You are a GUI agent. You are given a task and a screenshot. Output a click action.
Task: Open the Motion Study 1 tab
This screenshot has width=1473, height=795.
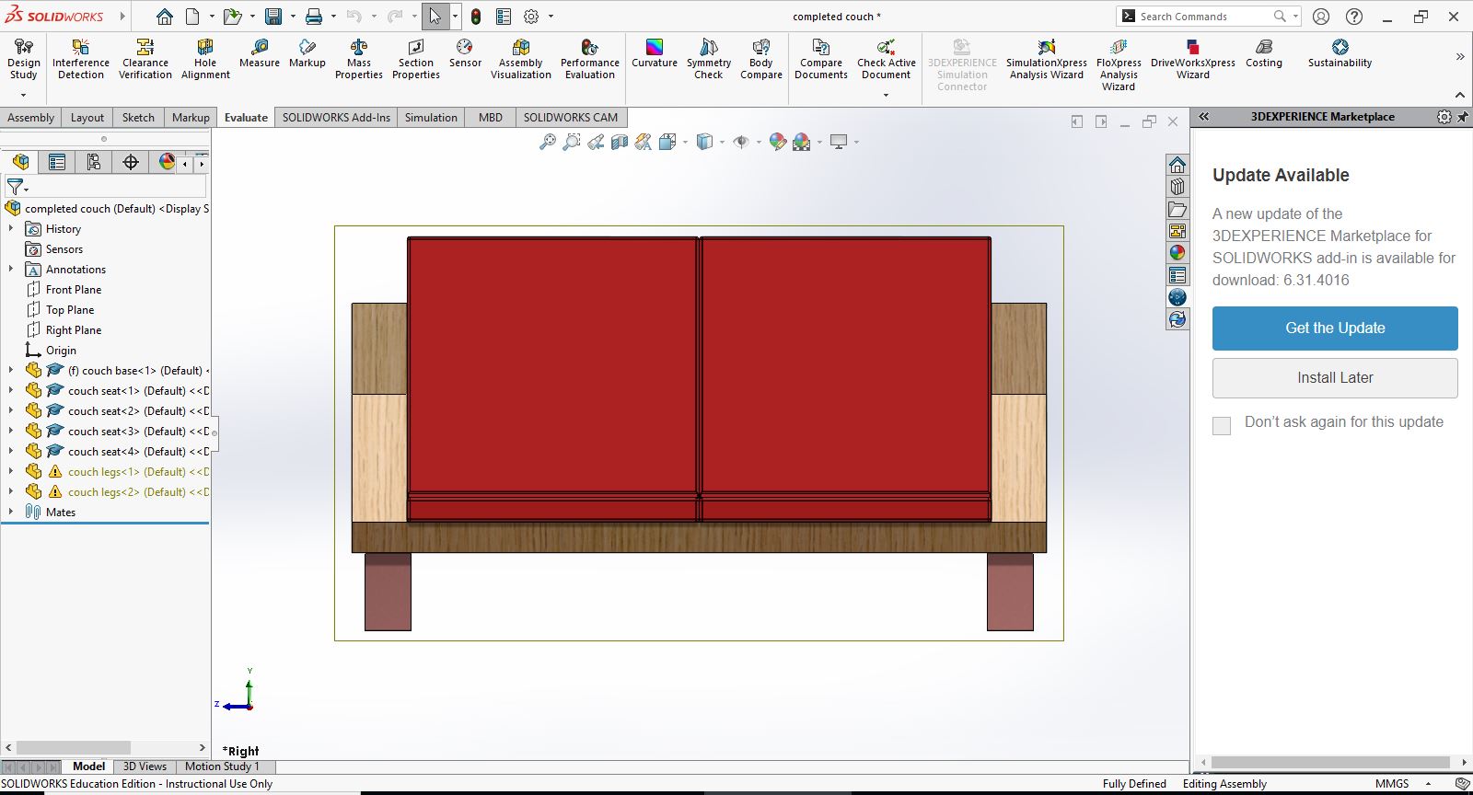tap(222, 766)
